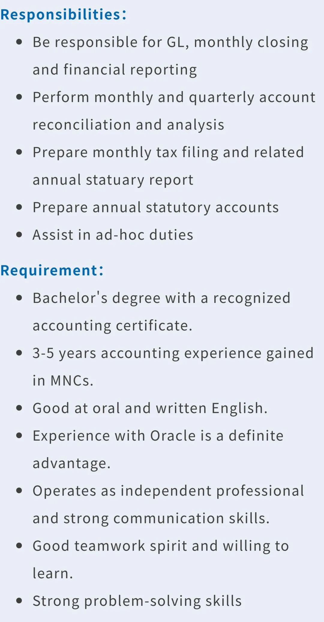Click 'Assist in ad-hoc duties' bullet
This screenshot has height=622, width=324.
pyautogui.click(x=113, y=235)
